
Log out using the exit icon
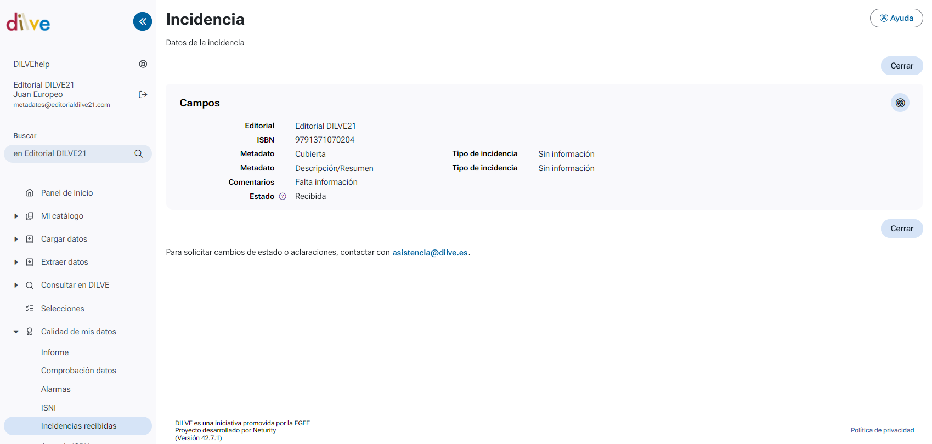(143, 94)
